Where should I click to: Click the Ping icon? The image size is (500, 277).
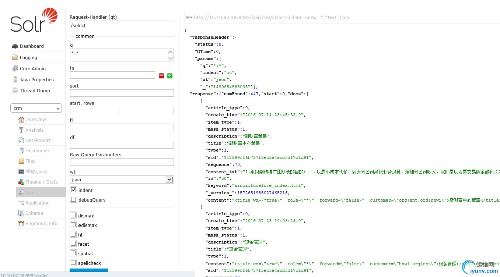21,171
